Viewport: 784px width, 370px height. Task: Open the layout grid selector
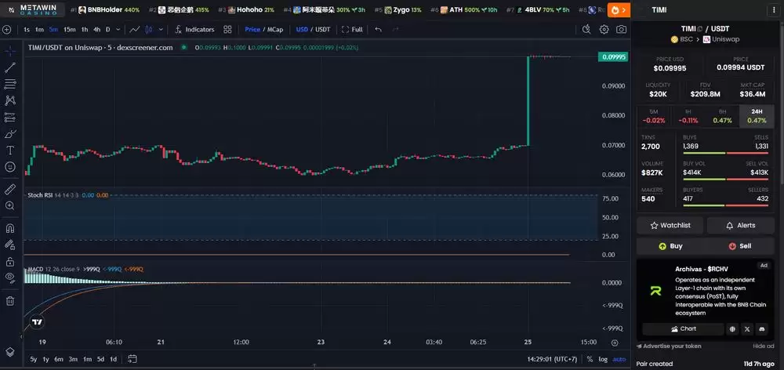[227, 30]
